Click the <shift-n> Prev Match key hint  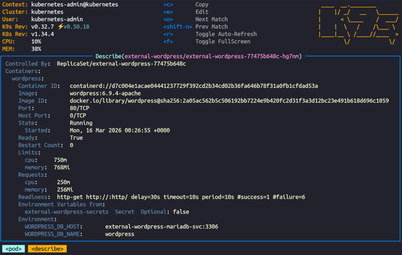(178, 27)
